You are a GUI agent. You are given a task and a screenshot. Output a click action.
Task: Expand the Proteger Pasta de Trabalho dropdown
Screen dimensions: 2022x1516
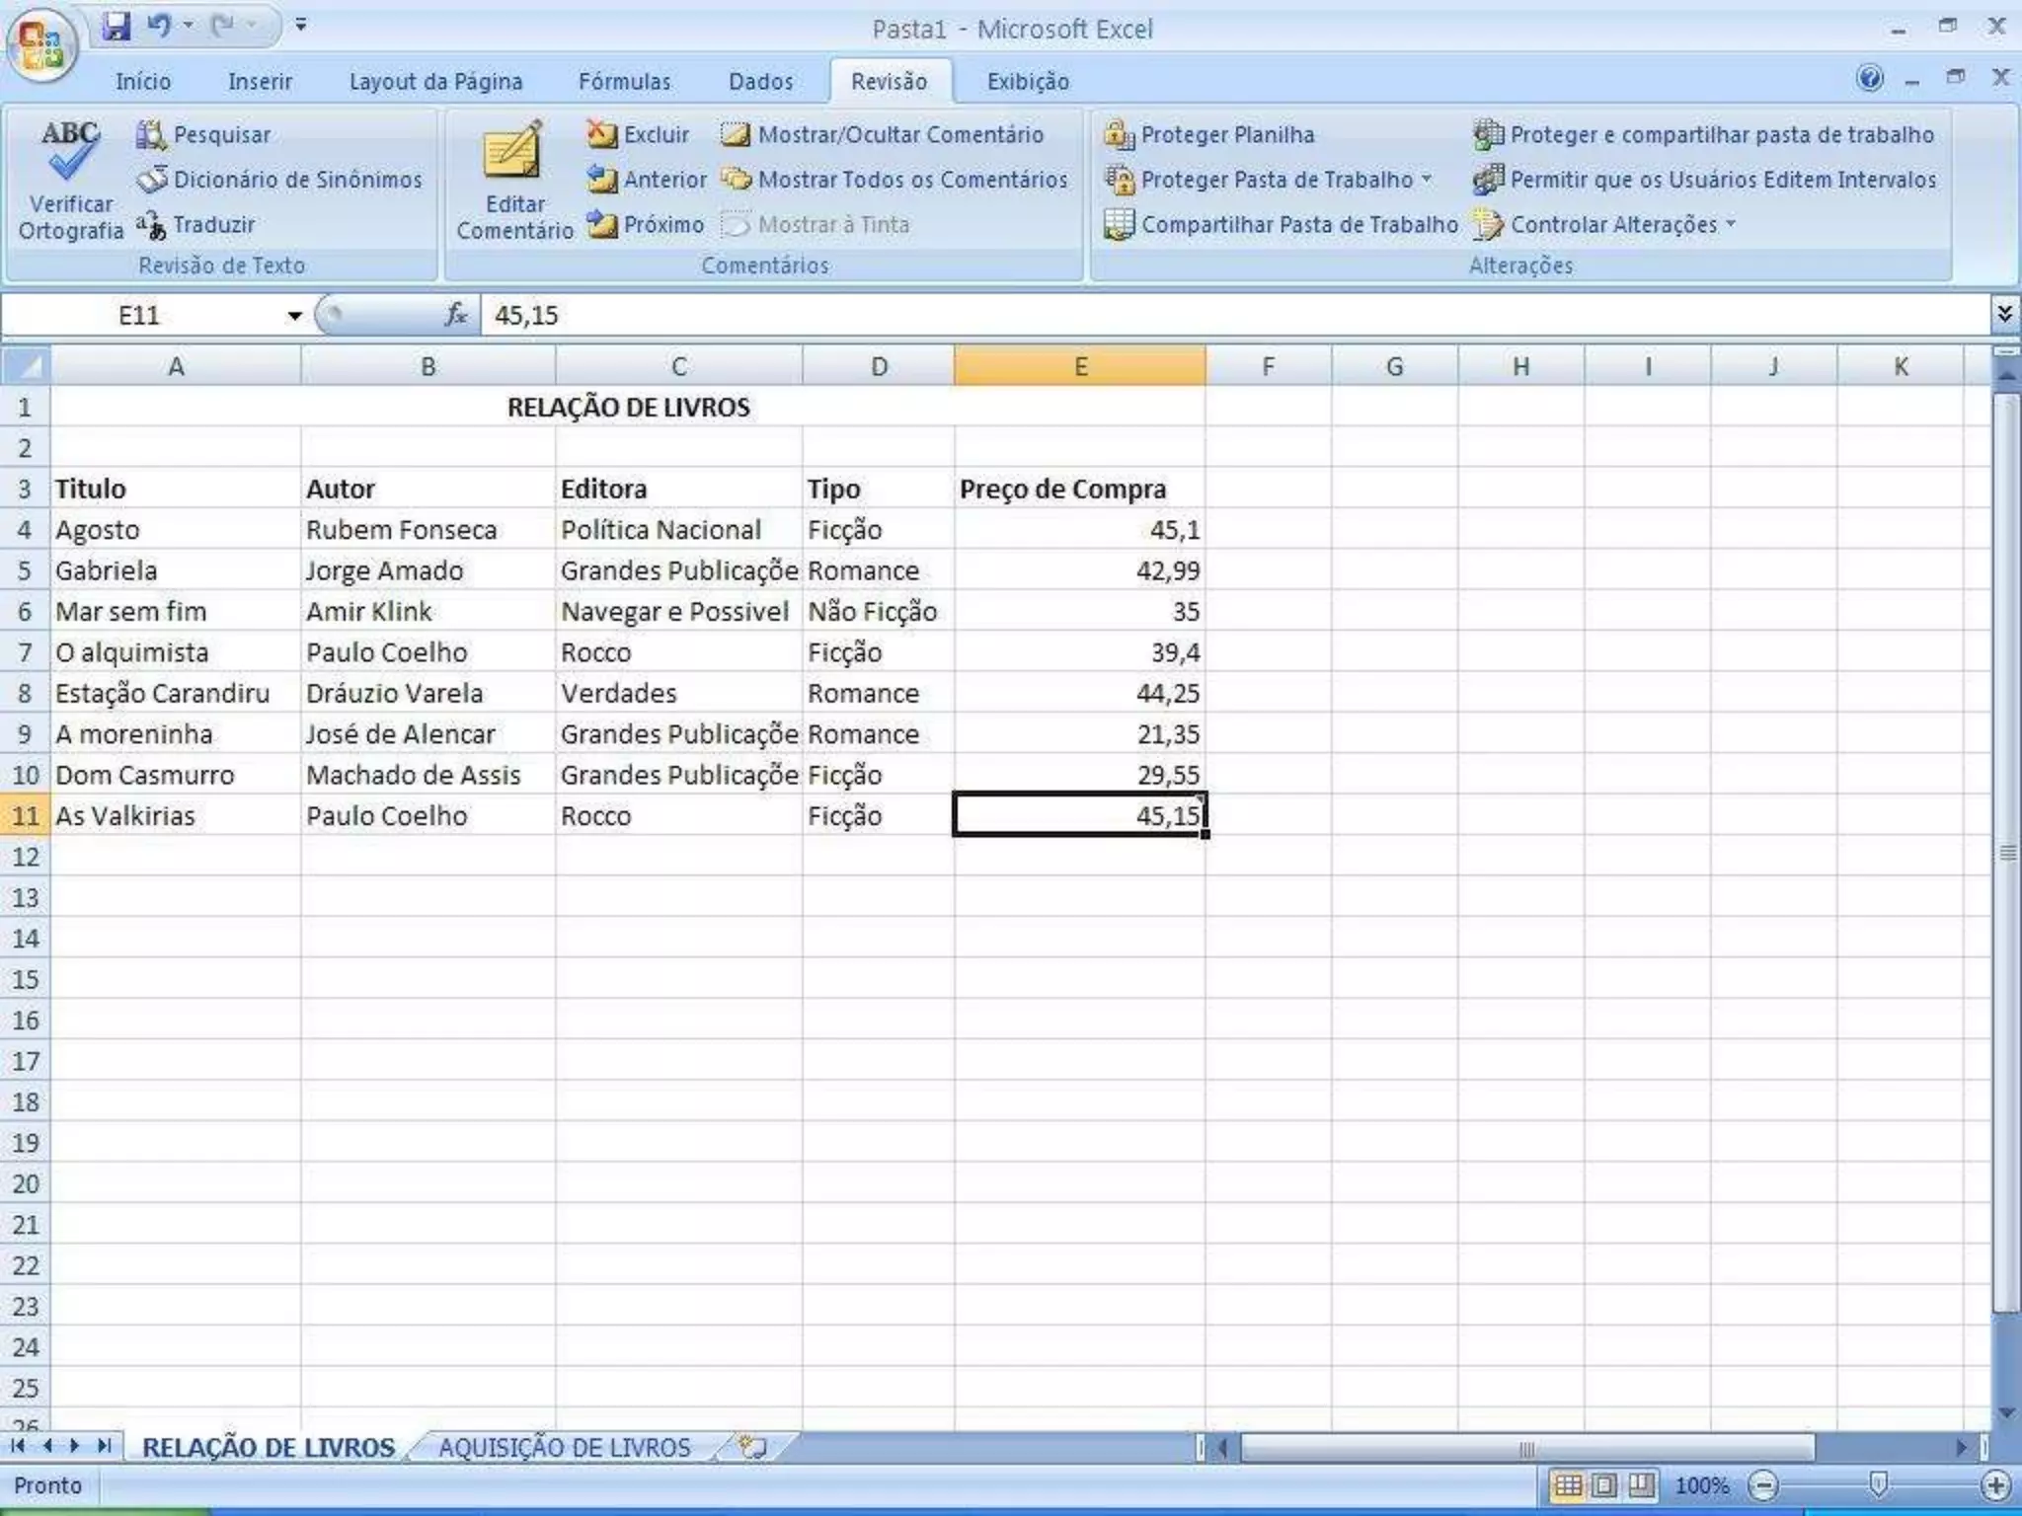1427,180
